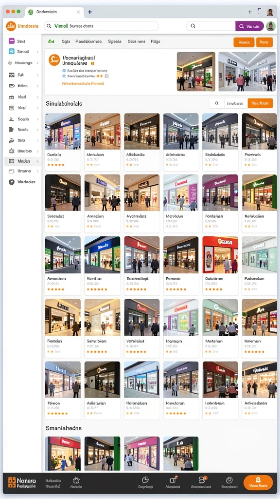Click the Sinulabaholals section heading

tap(64, 104)
